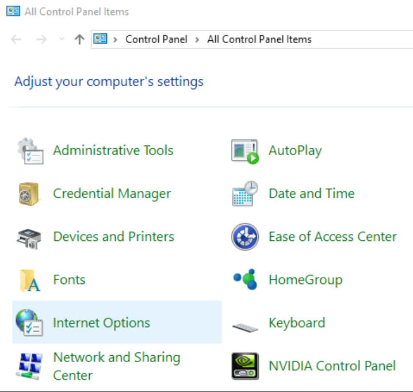Click the Fonts folder icon
The height and width of the screenshot is (392, 413).
tap(29, 280)
